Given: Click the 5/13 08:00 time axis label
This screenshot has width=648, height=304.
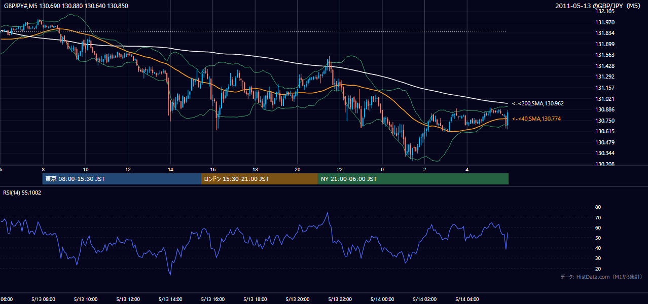Looking at the screenshot, I should tap(43, 299).
